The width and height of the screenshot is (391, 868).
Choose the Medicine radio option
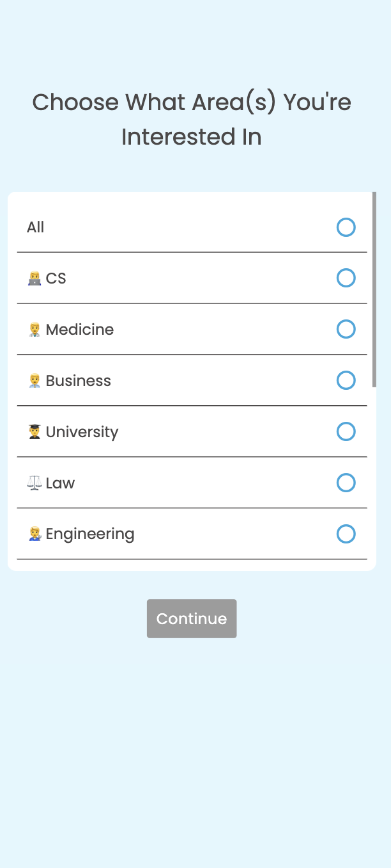click(346, 330)
